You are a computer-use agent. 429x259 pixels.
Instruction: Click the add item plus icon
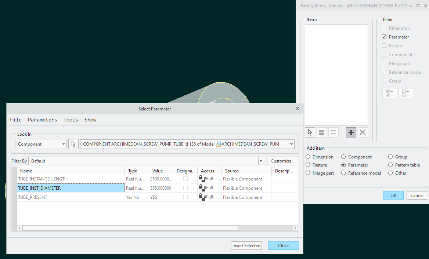(351, 133)
